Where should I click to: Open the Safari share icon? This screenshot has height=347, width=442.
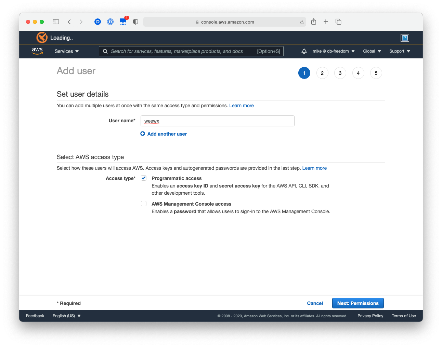[x=314, y=22]
